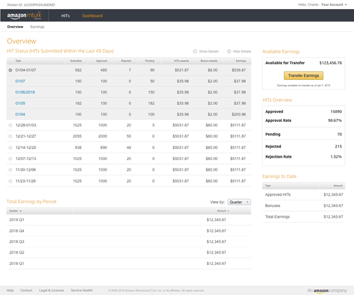
Task: Open the 01/04 date link
Action: tap(20, 115)
